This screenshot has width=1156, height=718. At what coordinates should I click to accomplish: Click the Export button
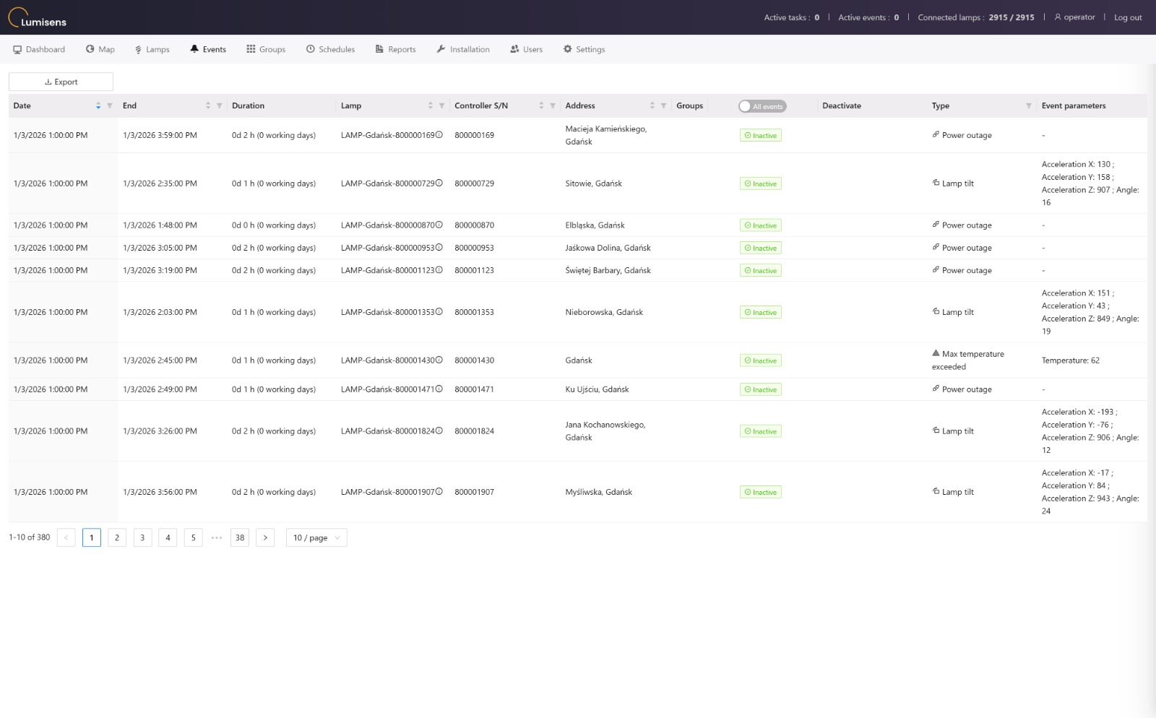click(x=61, y=82)
